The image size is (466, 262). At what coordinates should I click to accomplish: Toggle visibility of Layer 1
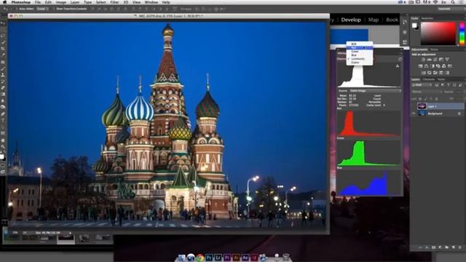tap(413, 106)
